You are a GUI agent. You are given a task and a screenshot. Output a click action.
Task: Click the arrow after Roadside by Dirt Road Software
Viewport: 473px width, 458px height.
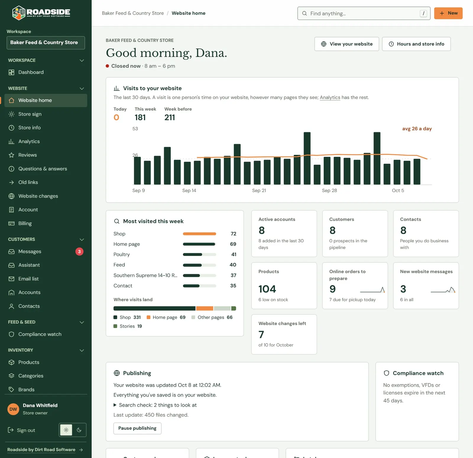click(x=81, y=450)
